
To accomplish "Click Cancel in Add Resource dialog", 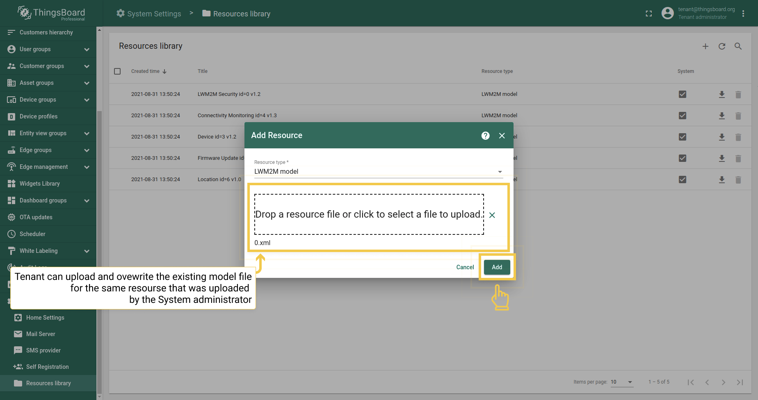I will (x=465, y=267).
